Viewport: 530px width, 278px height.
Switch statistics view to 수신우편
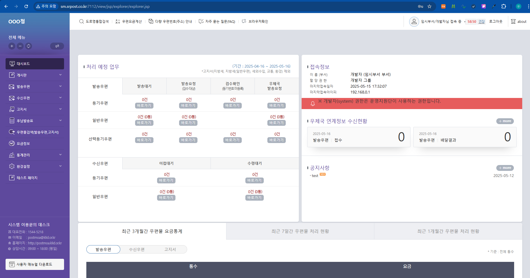137,249
